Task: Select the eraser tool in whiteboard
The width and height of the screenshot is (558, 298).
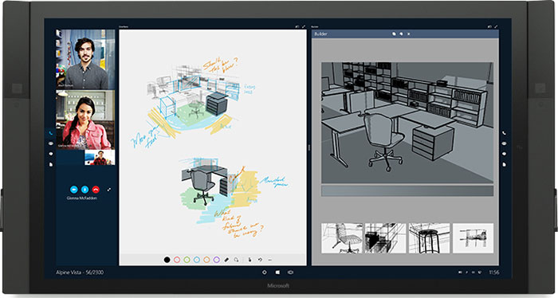Action: coord(226,260)
